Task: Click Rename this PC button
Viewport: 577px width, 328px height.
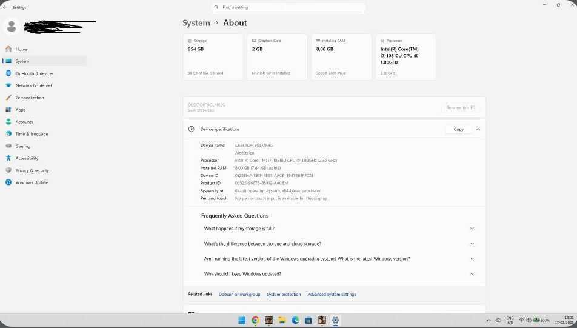Action: 461,107
